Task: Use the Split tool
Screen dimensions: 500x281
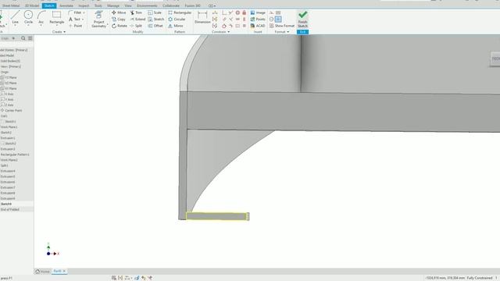Action: pyautogui.click(x=136, y=26)
